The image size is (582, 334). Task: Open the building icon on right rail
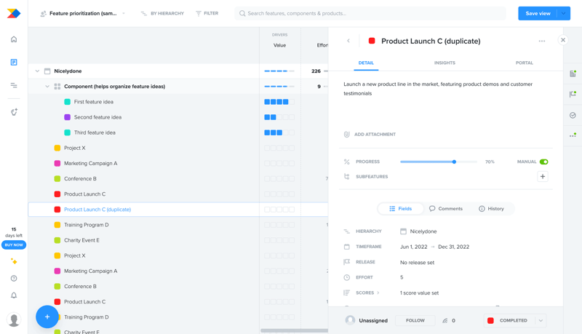(x=573, y=73)
